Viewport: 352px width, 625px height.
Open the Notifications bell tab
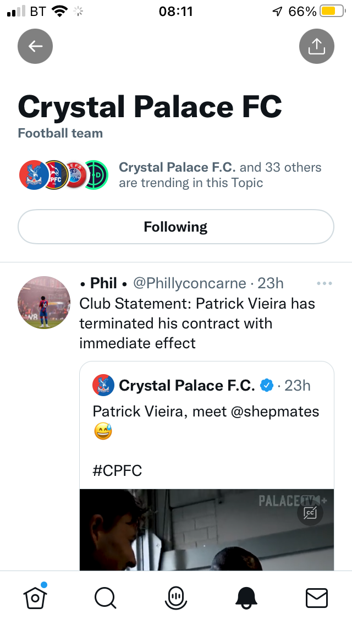[246, 597]
